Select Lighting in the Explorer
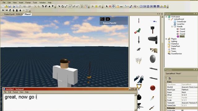This screenshot has width=198, height=111. coord(174,41)
